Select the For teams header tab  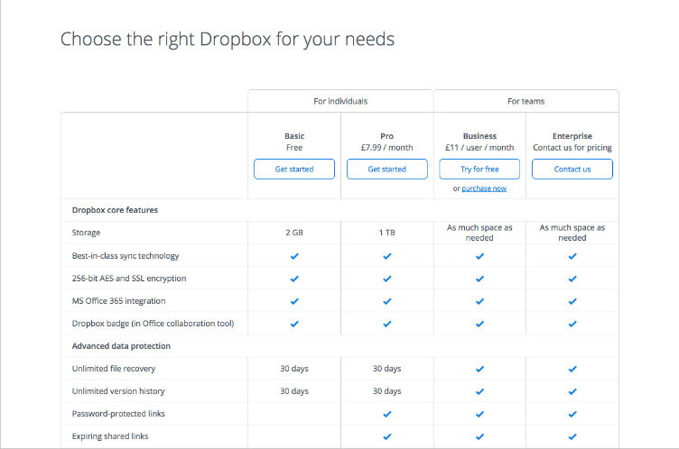pos(526,101)
